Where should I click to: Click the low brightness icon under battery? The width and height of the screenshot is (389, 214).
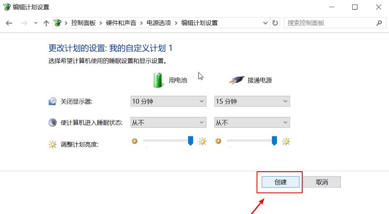(x=135, y=141)
